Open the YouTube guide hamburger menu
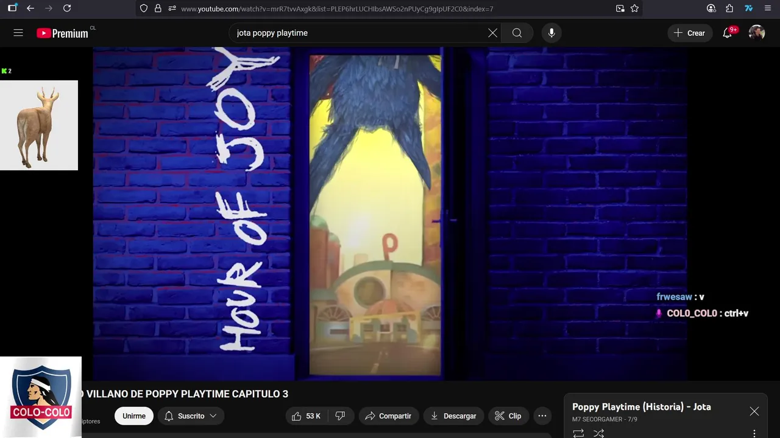 tap(18, 33)
